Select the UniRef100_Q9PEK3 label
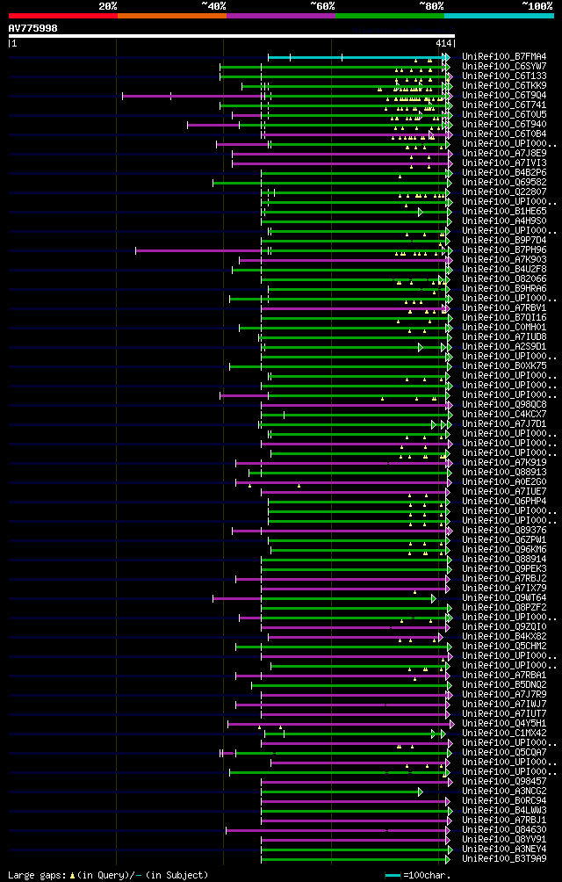Viewport: 562px width, 882px height. [x=503, y=568]
